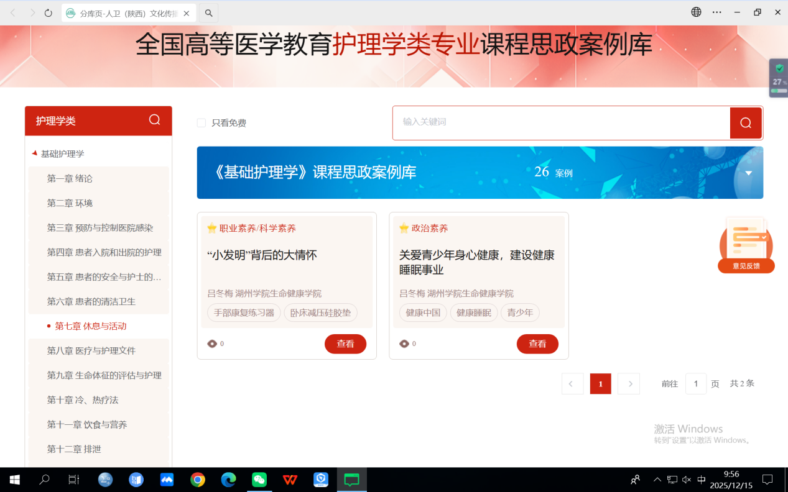Open the browser three-dot more menu
The height and width of the screenshot is (492, 788).
tap(717, 12)
